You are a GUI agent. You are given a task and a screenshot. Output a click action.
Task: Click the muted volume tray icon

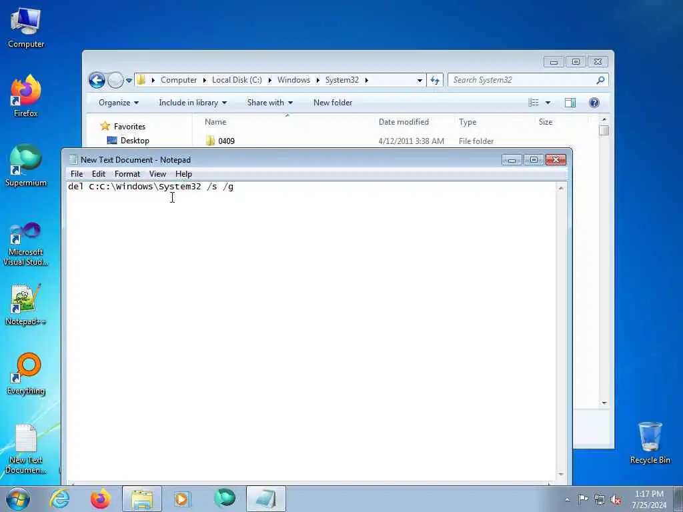[x=616, y=499]
